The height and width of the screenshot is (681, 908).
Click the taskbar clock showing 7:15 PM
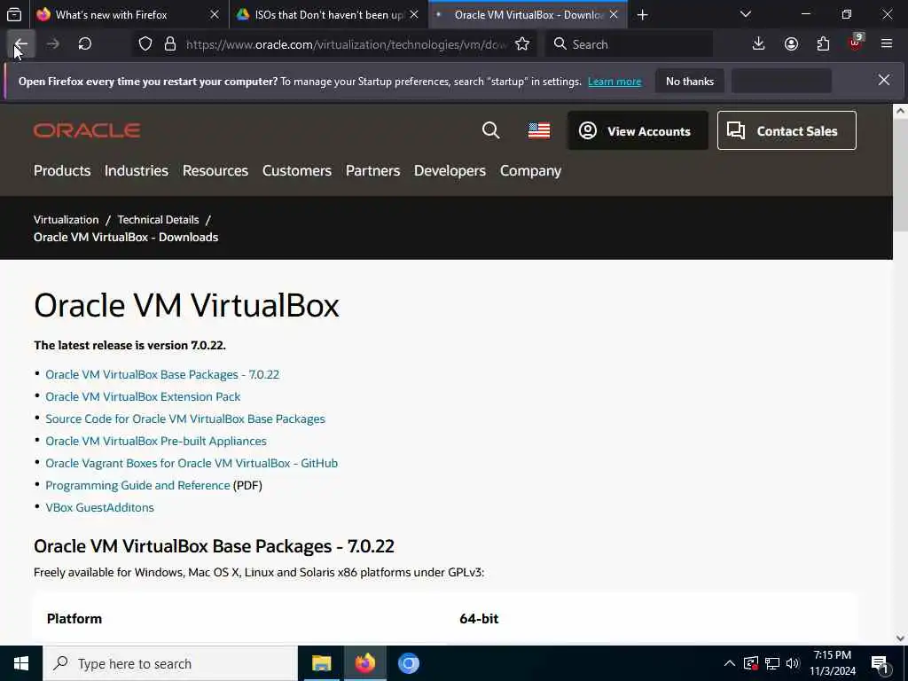click(833, 663)
